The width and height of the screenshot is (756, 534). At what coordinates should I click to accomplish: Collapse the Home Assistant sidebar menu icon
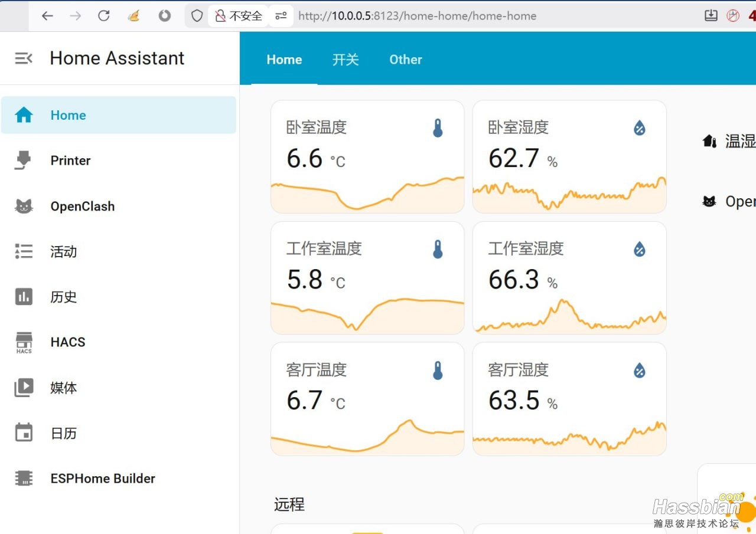(x=24, y=58)
